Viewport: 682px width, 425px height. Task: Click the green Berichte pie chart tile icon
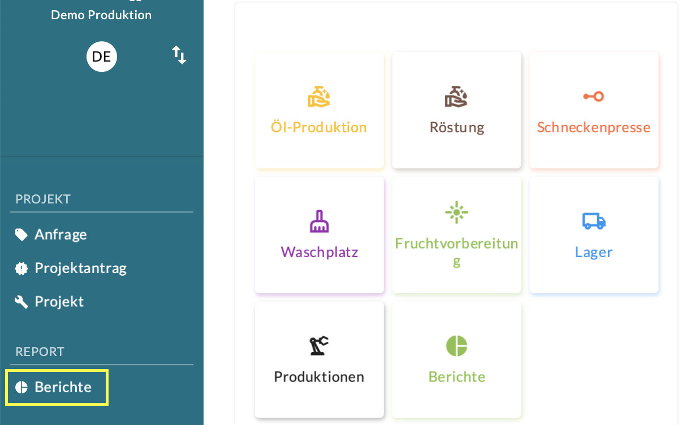click(456, 345)
